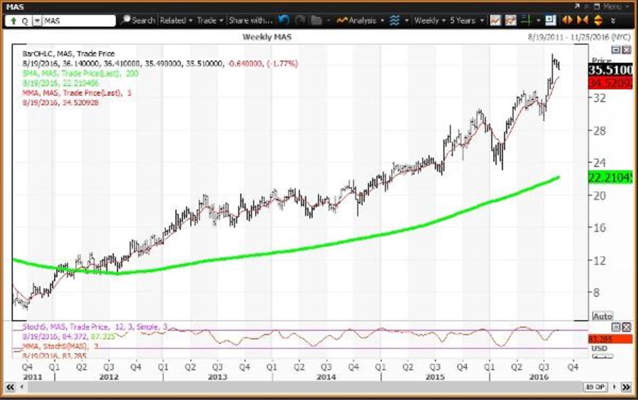The width and height of the screenshot is (638, 400).
Task: Click the red 83.285 stochastic value label
Action: pyautogui.click(x=610, y=339)
